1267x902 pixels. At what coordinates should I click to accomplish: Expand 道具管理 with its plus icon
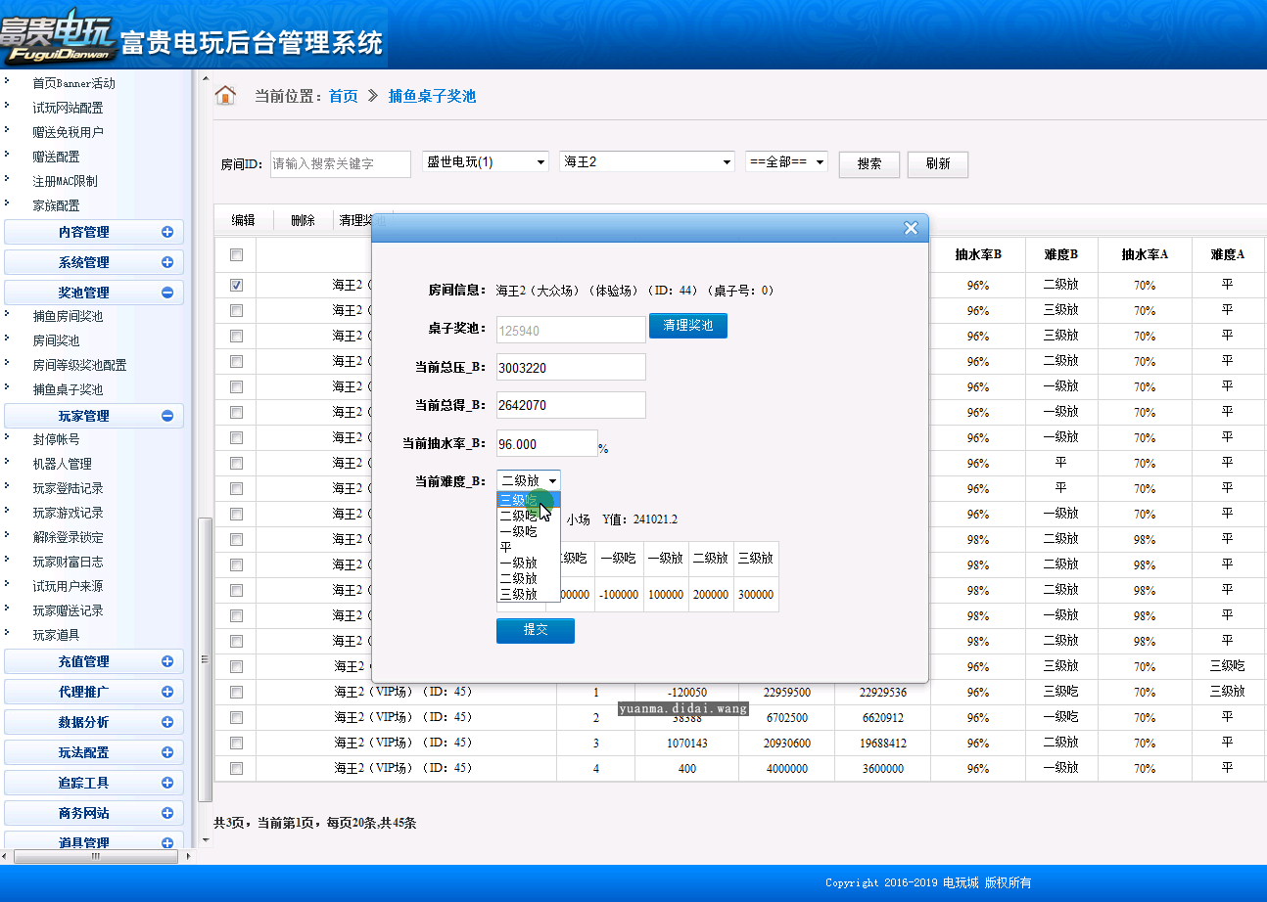pos(167,842)
